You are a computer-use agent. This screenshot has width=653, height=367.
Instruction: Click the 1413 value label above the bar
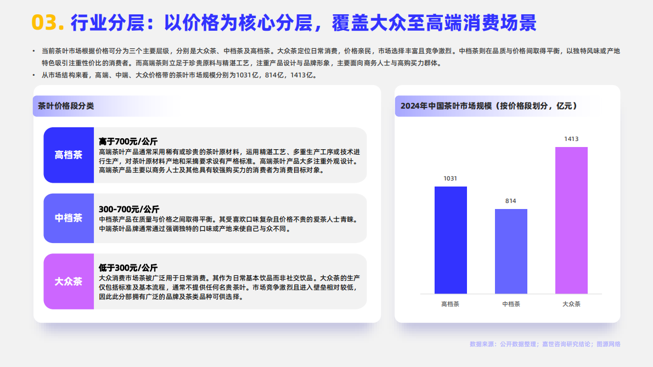572,139
